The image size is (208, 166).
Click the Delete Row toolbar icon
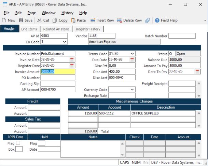(x=120, y=20)
